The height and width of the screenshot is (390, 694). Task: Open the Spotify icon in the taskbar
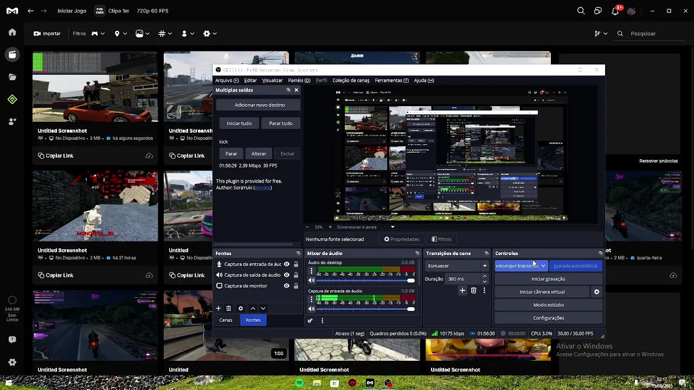299,383
